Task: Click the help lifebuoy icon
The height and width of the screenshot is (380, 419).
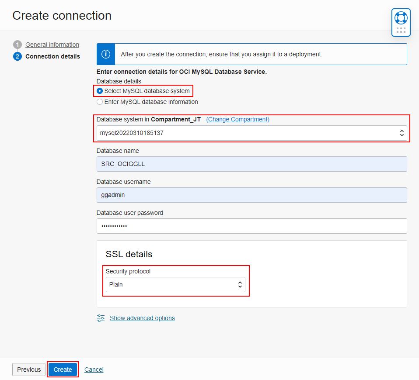Action: [401, 19]
